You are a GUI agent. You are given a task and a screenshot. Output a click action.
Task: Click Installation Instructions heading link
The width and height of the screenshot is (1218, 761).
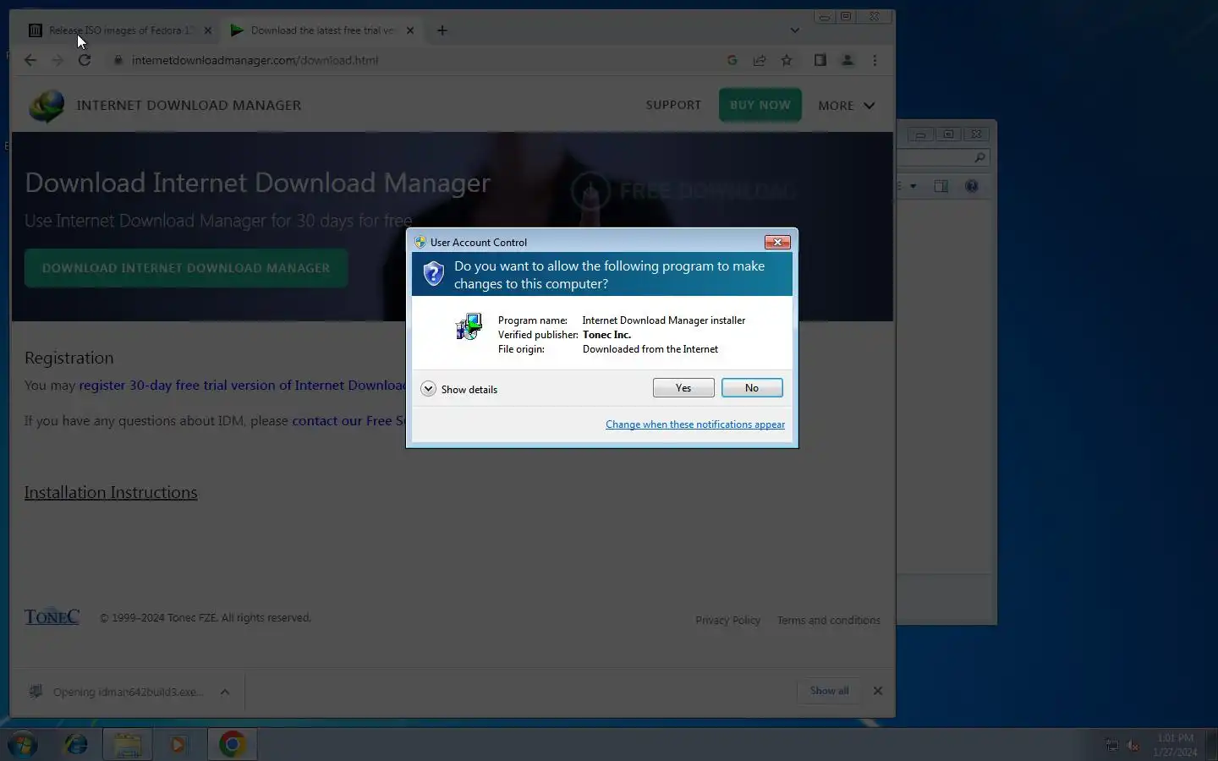pos(111,492)
